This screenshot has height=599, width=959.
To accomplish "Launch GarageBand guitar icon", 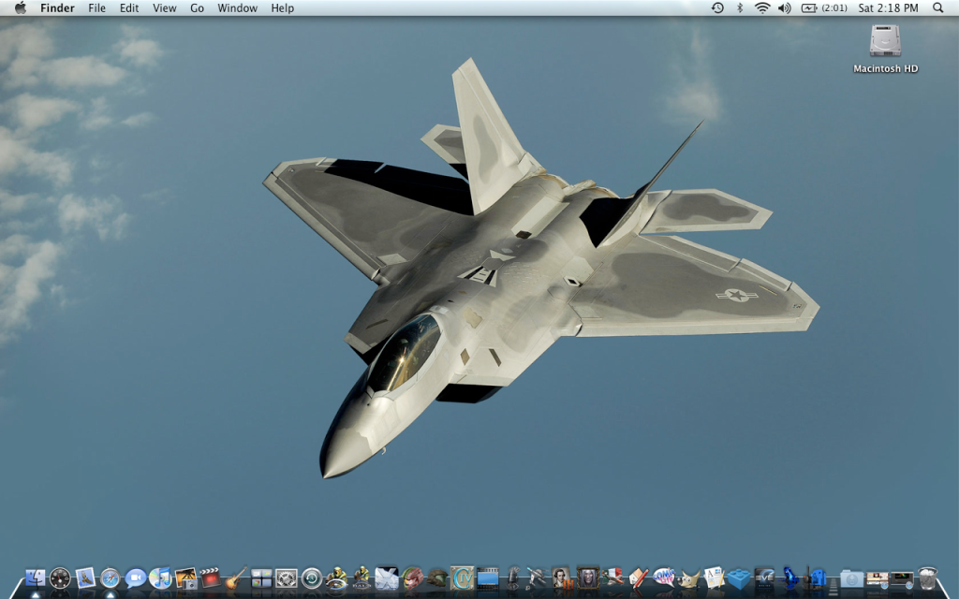I will (x=235, y=578).
